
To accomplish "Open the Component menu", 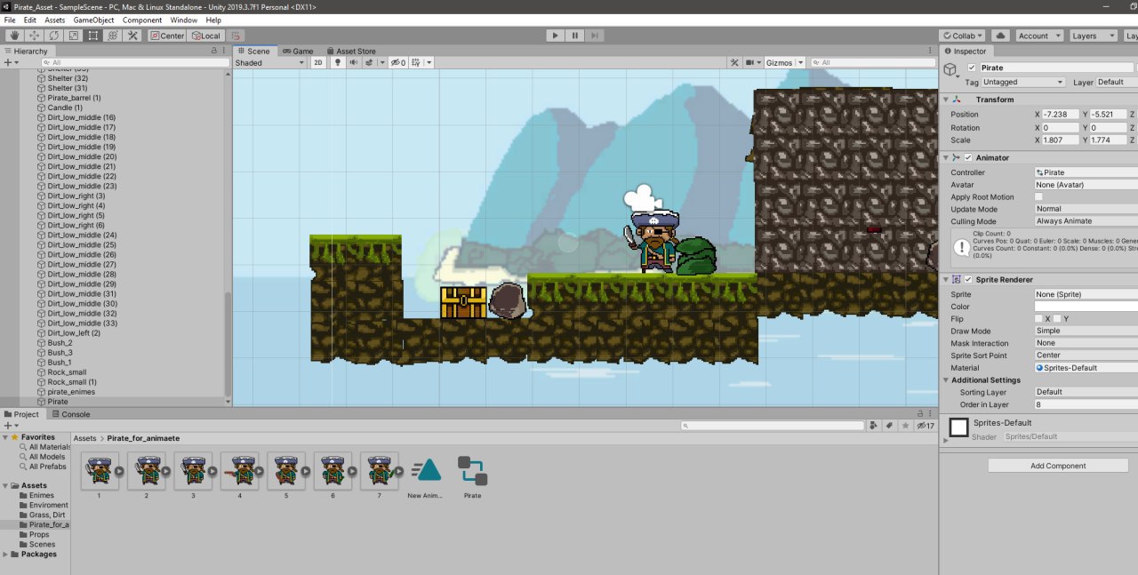I will (x=142, y=20).
